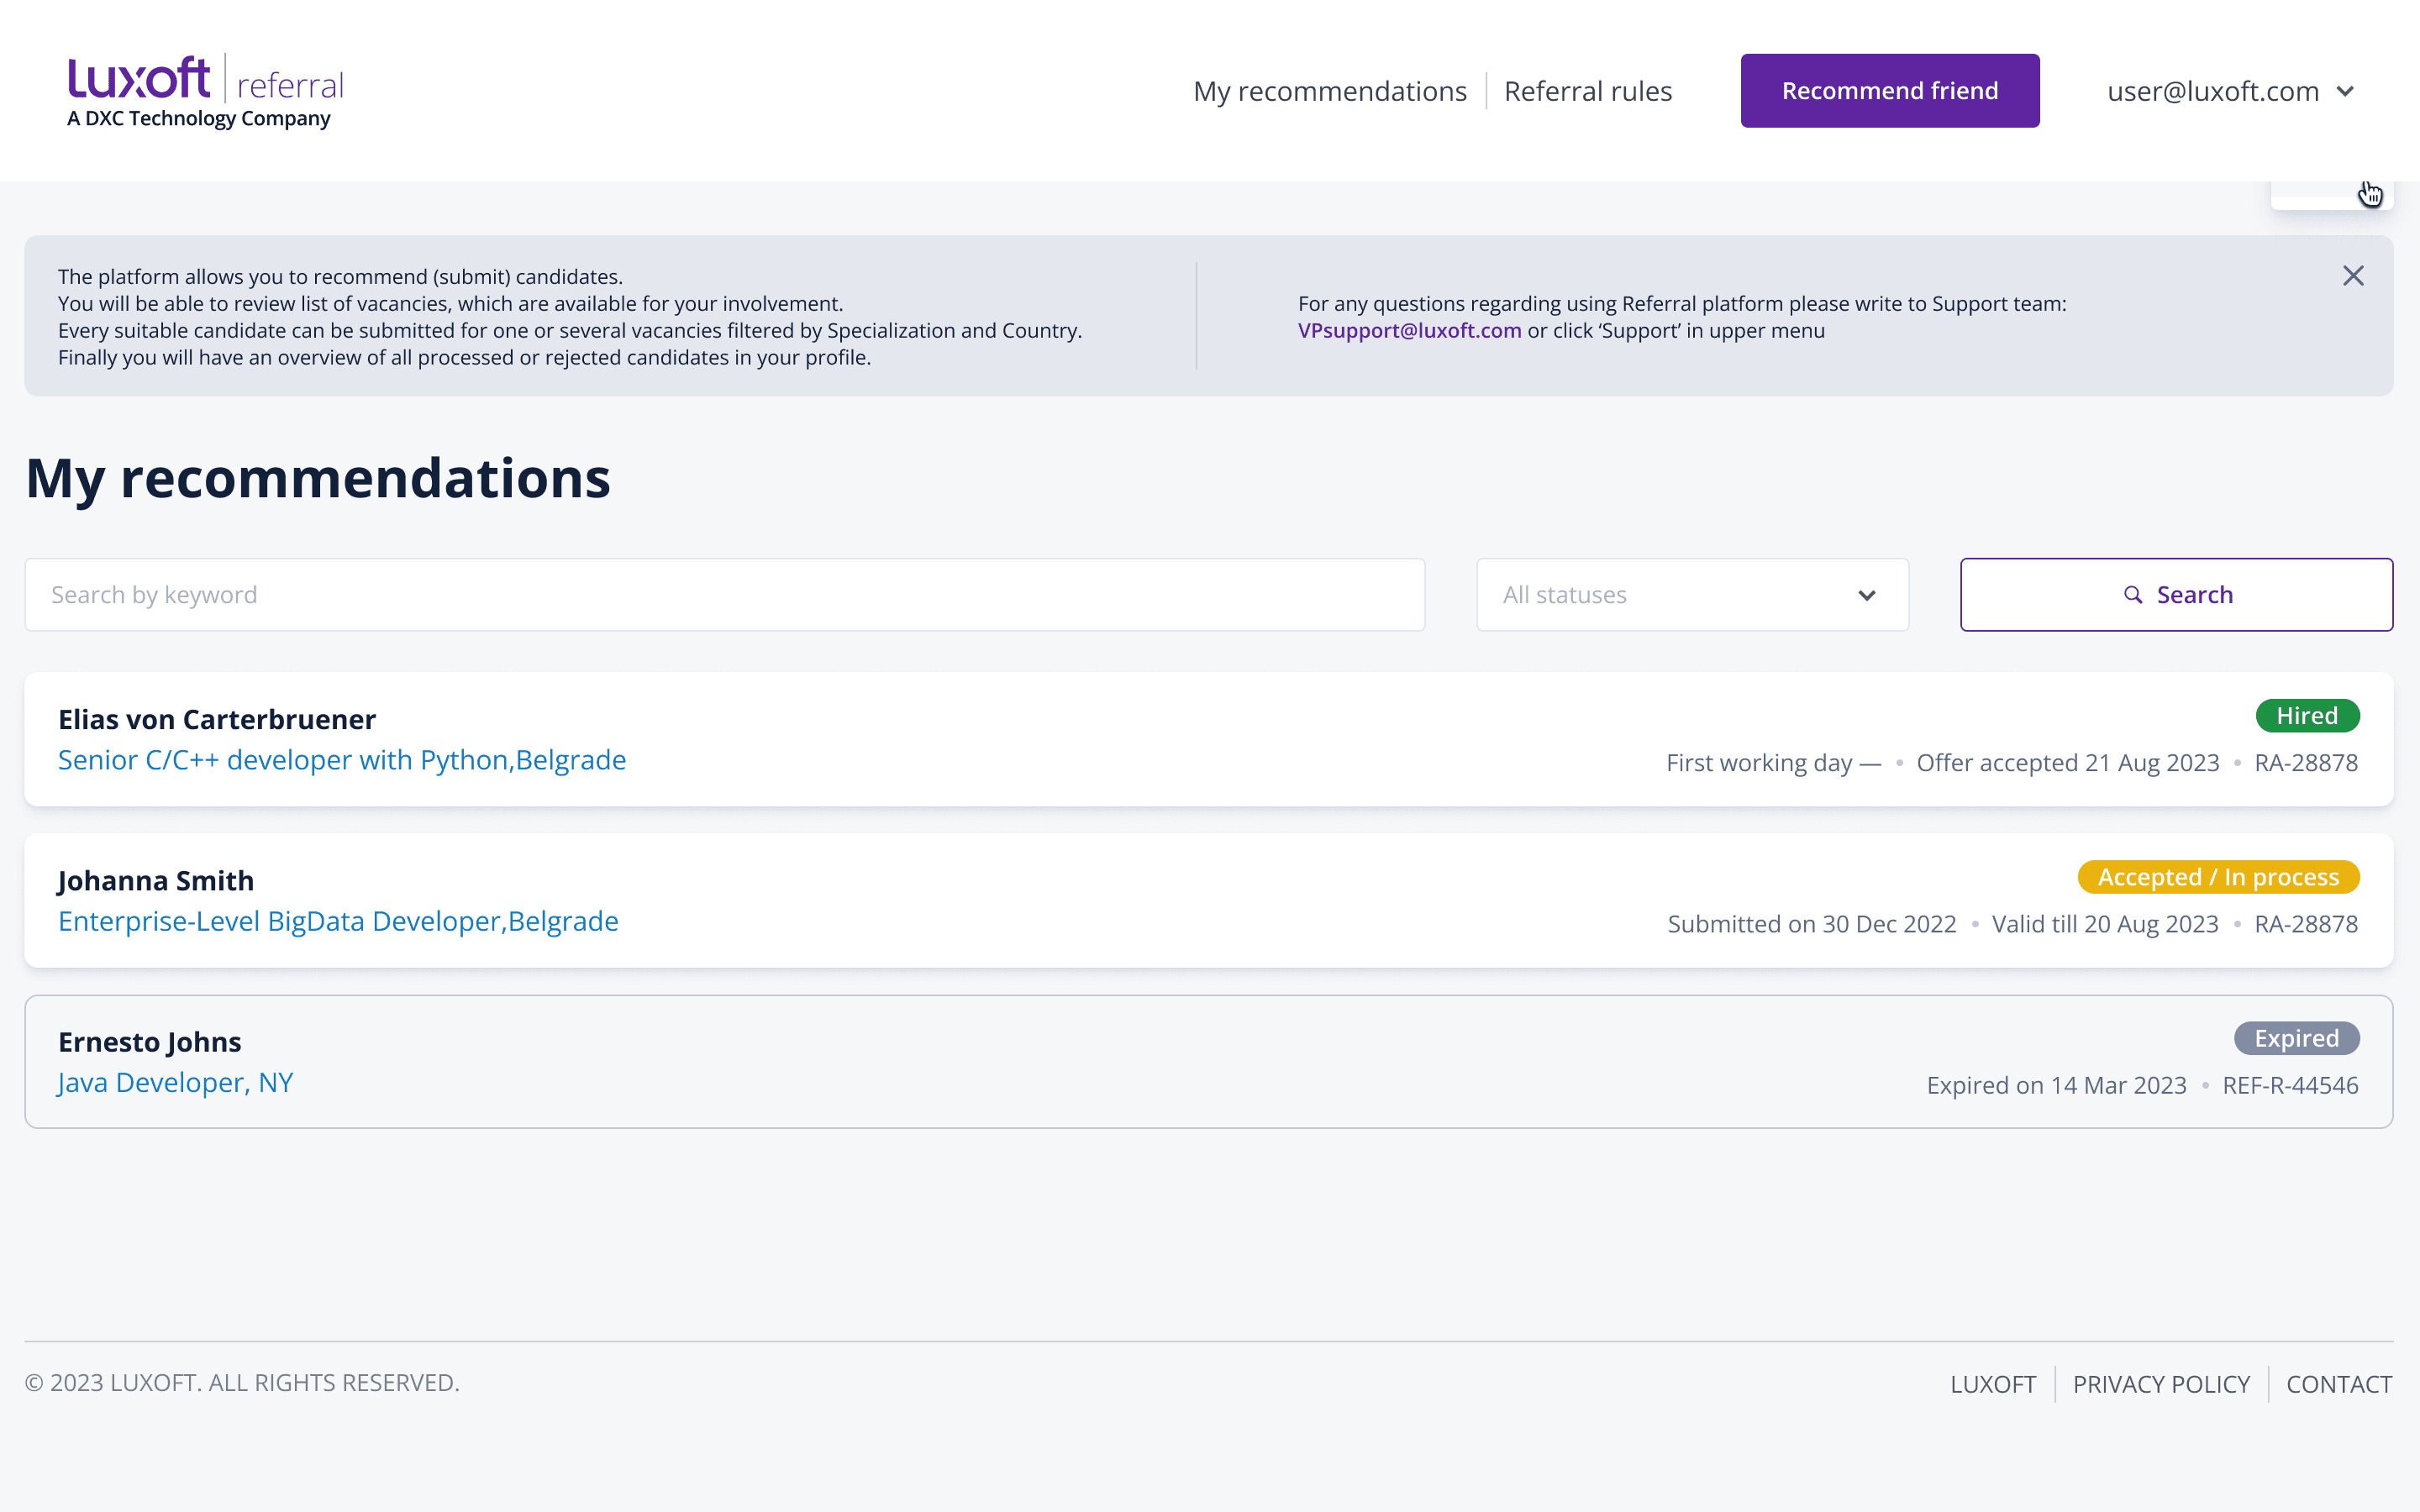2420x1512 pixels.
Task: Click the CONTACT footer link
Action: [2338, 1384]
